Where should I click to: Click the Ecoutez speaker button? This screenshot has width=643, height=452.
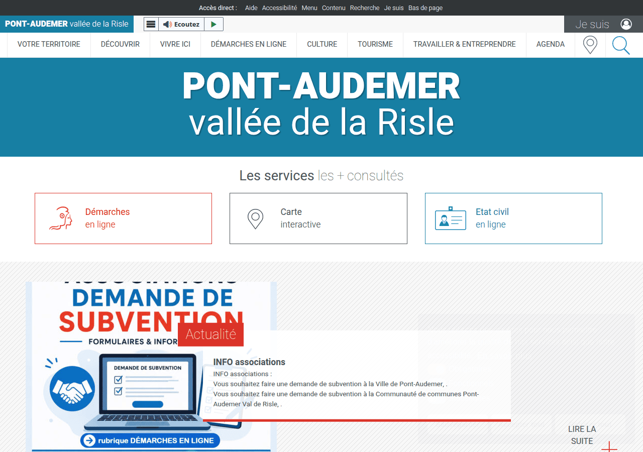click(x=181, y=24)
